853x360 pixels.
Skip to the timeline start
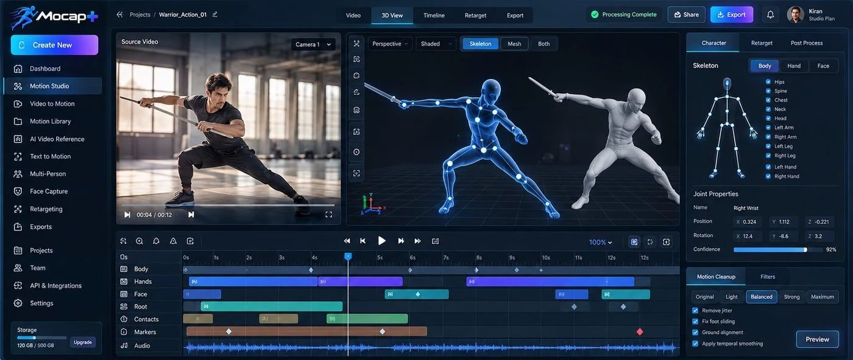[x=363, y=241]
